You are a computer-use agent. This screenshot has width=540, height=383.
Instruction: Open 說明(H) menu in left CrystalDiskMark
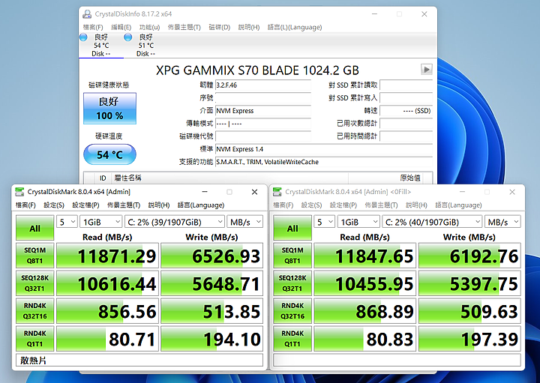pos(159,205)
